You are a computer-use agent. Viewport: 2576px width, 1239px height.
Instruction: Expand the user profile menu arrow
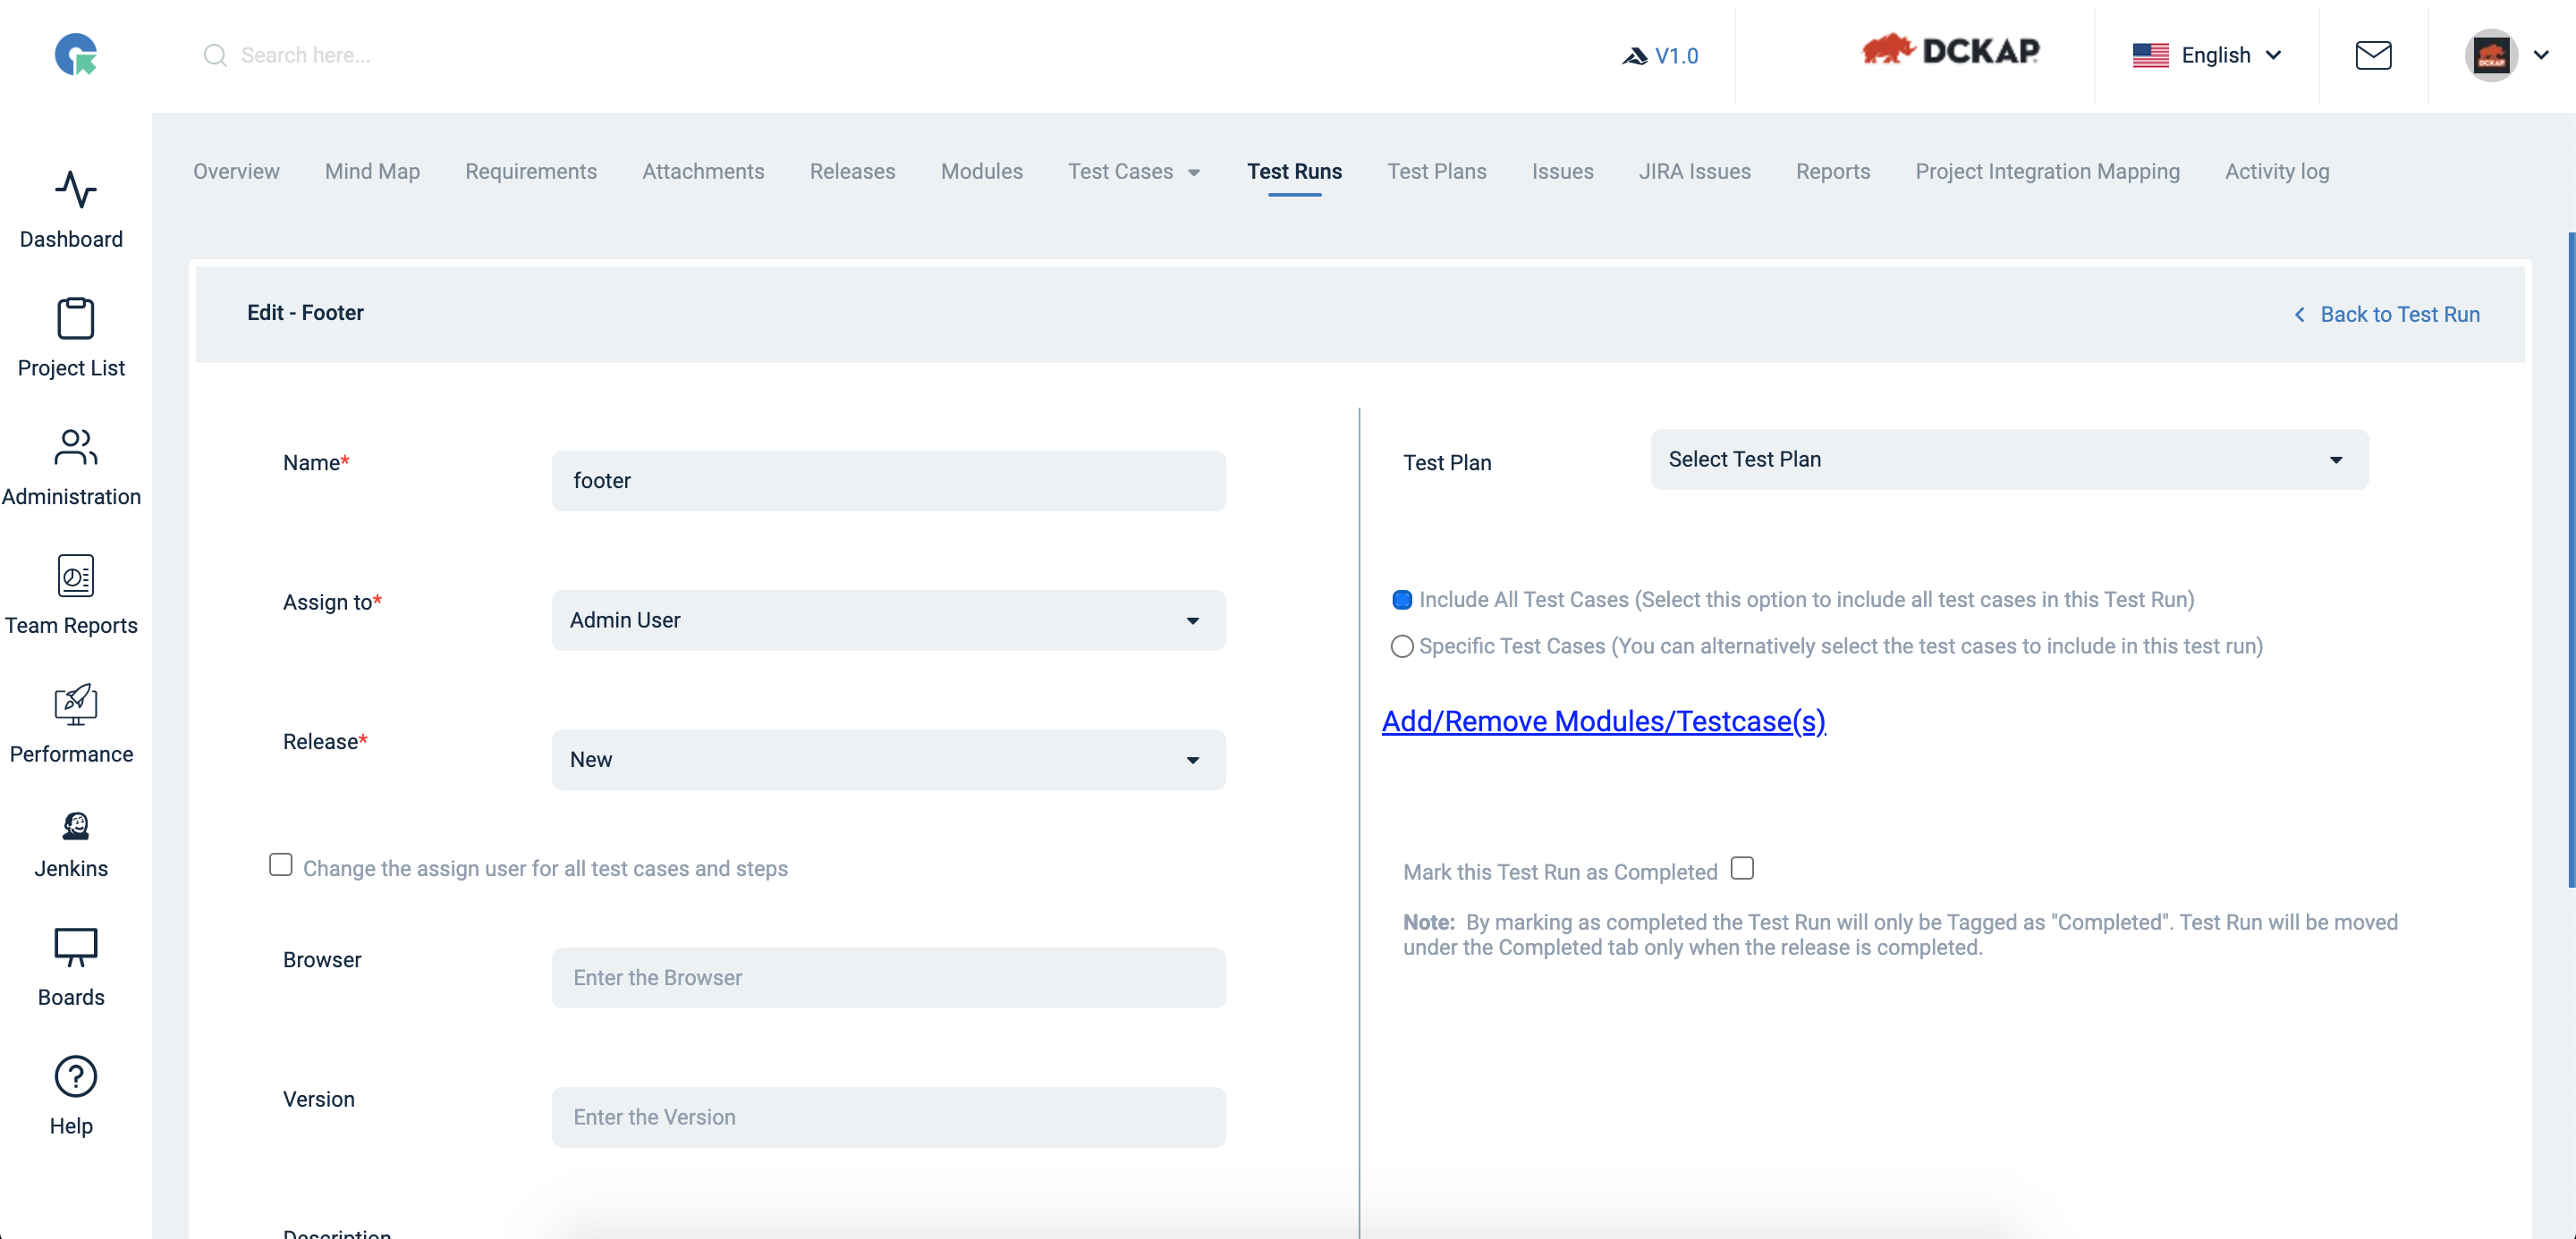[x=2540, y=55]
